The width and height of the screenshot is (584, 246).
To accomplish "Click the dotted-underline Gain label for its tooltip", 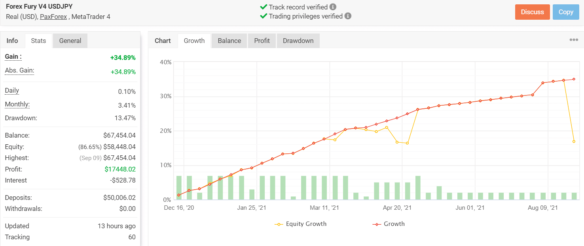I will click(x=13, y=56).
